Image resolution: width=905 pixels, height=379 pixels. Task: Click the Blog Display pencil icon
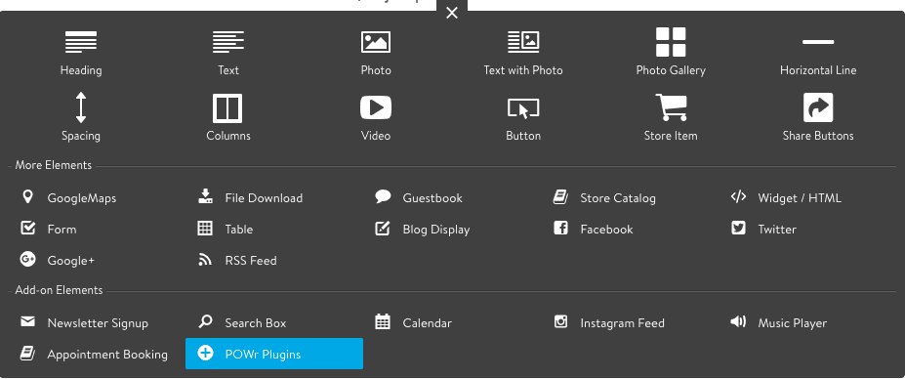pos(383,229)
